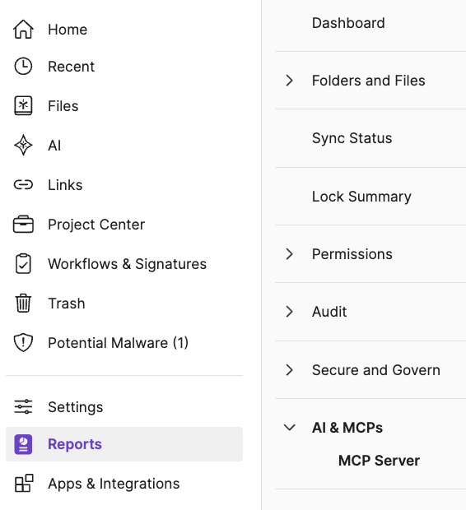The width and height of the screenshot is (466, 510).
Task: Open the MCP Server report
Action: (379, 461)
